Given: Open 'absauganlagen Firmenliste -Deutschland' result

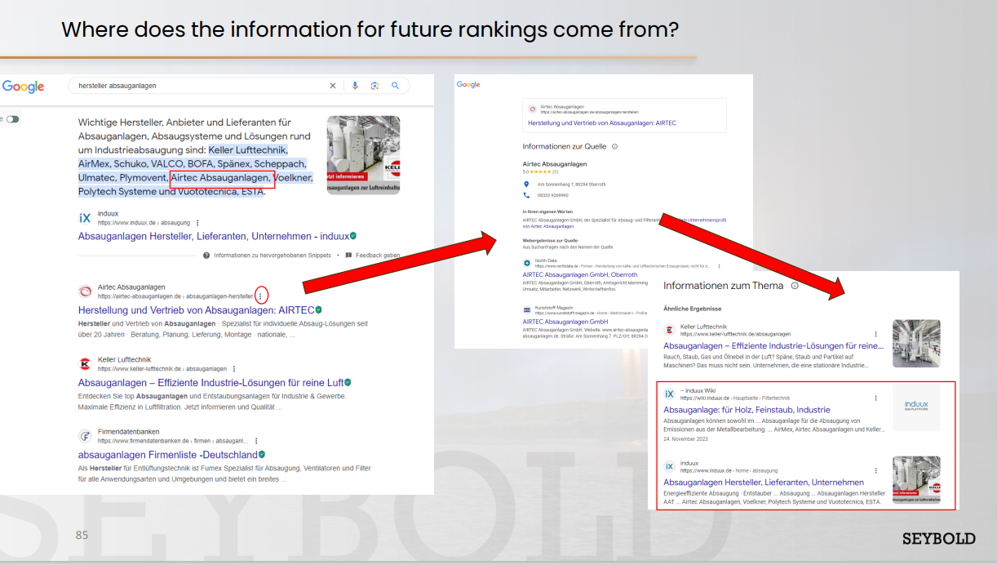Looking at the screenshot, I should pyautogui.click(x=167, y=454).
